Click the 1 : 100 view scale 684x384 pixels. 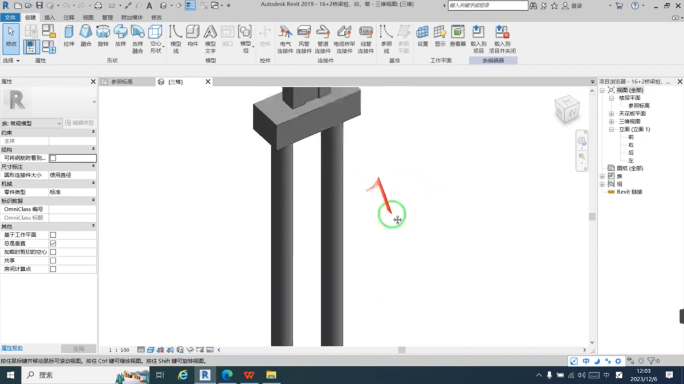[119, 350]
